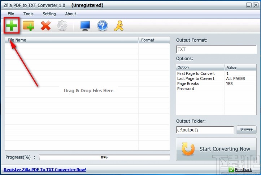261x175 pixels.
Task: Click the Add Folder icon
Action: tap(29, 26)
